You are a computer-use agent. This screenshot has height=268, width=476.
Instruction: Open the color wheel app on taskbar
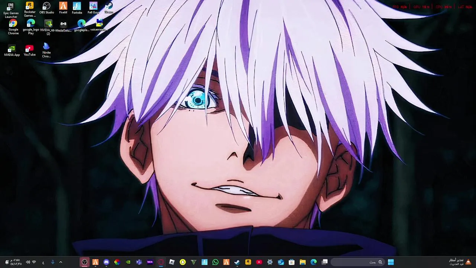tap(117, 262)
